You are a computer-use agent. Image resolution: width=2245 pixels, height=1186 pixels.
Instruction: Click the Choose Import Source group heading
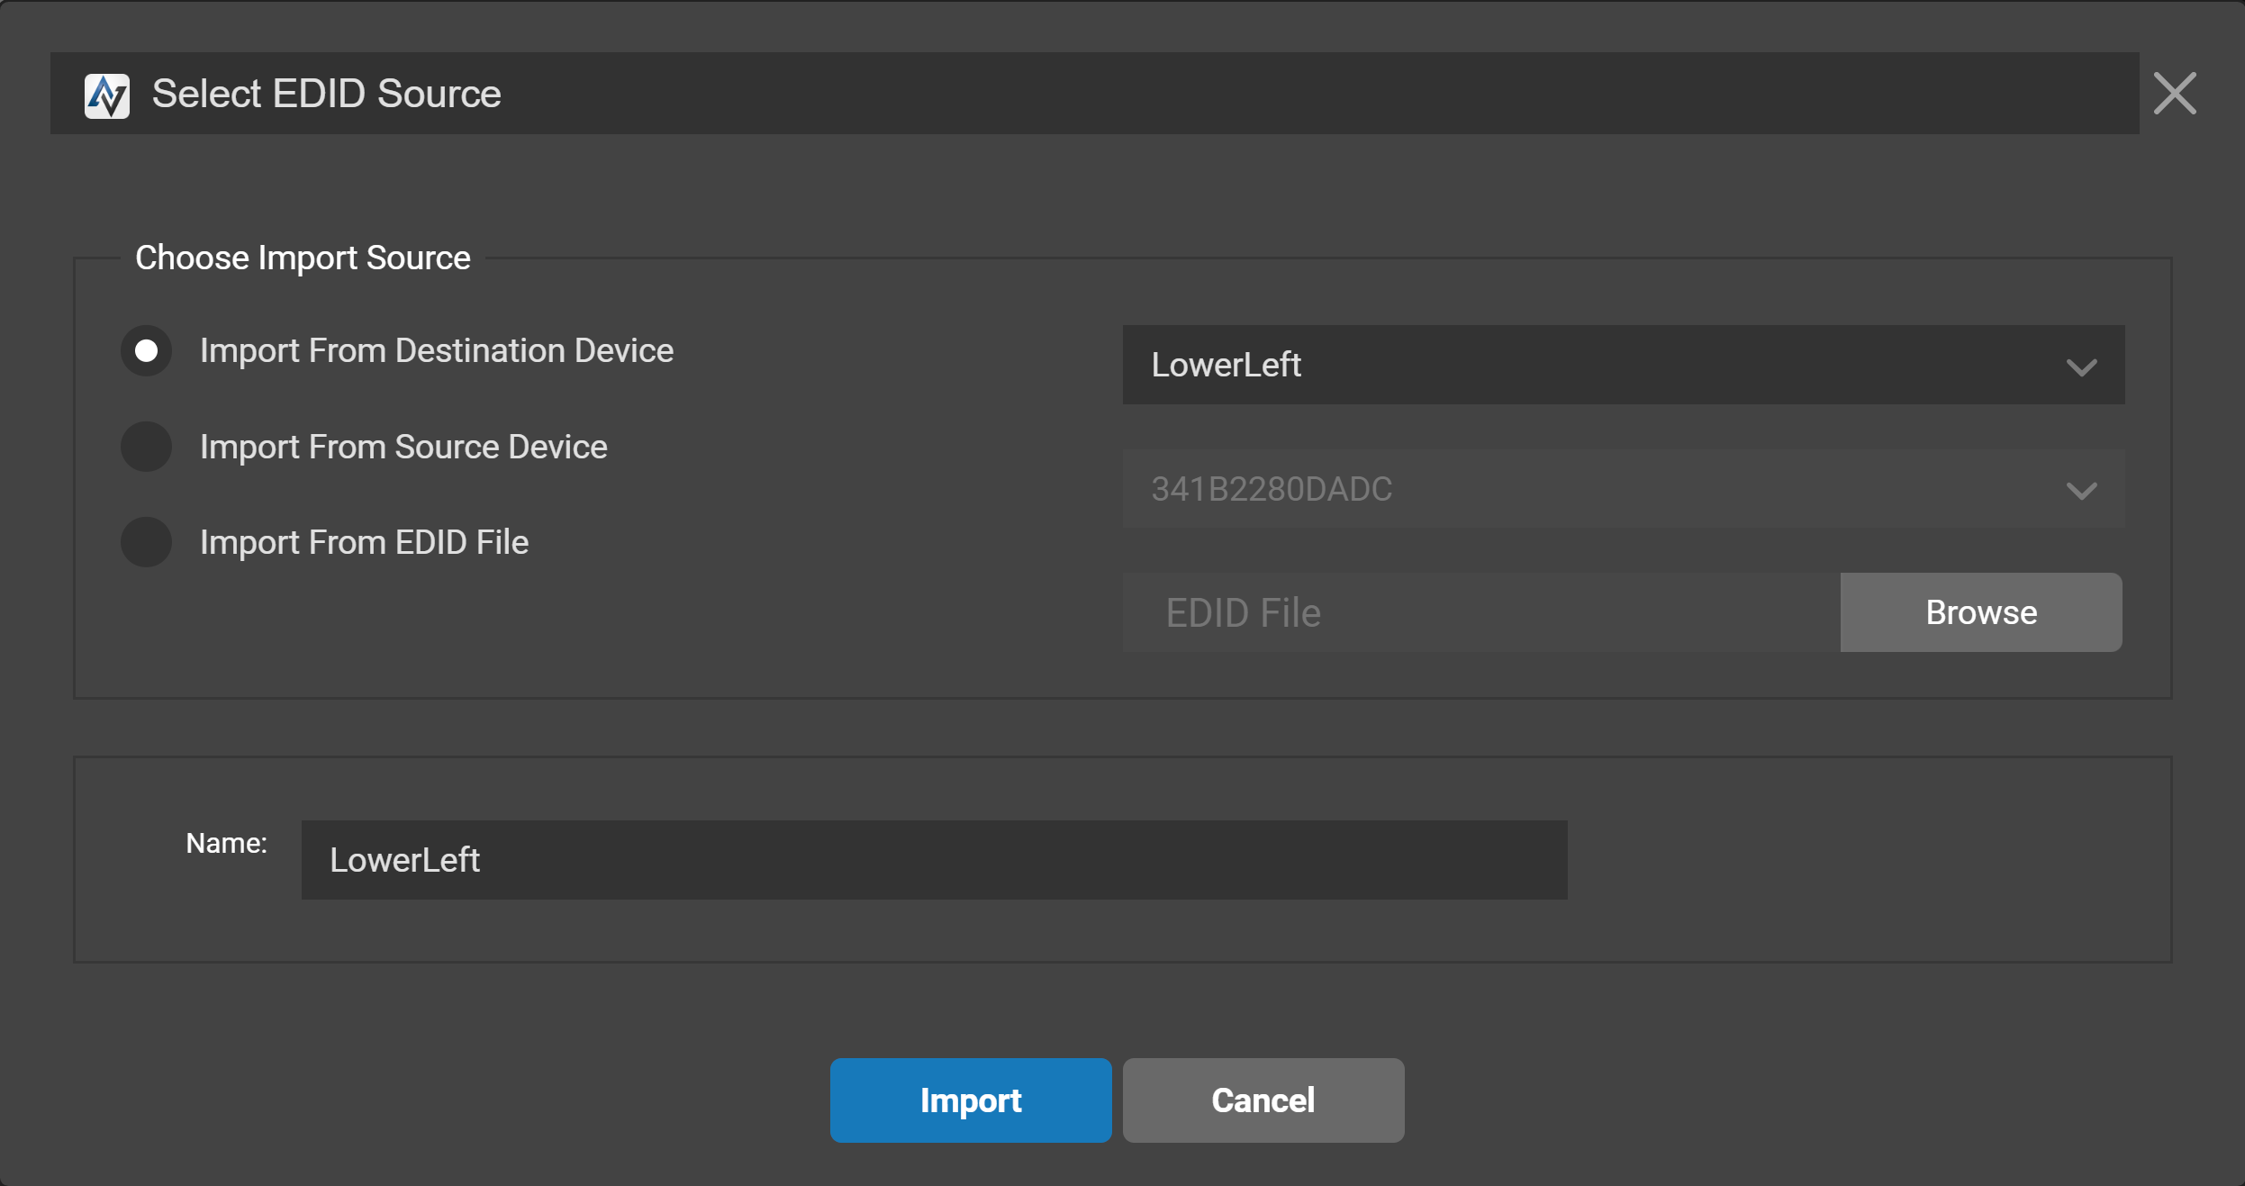pyautogui.click(x=303, y=258)
